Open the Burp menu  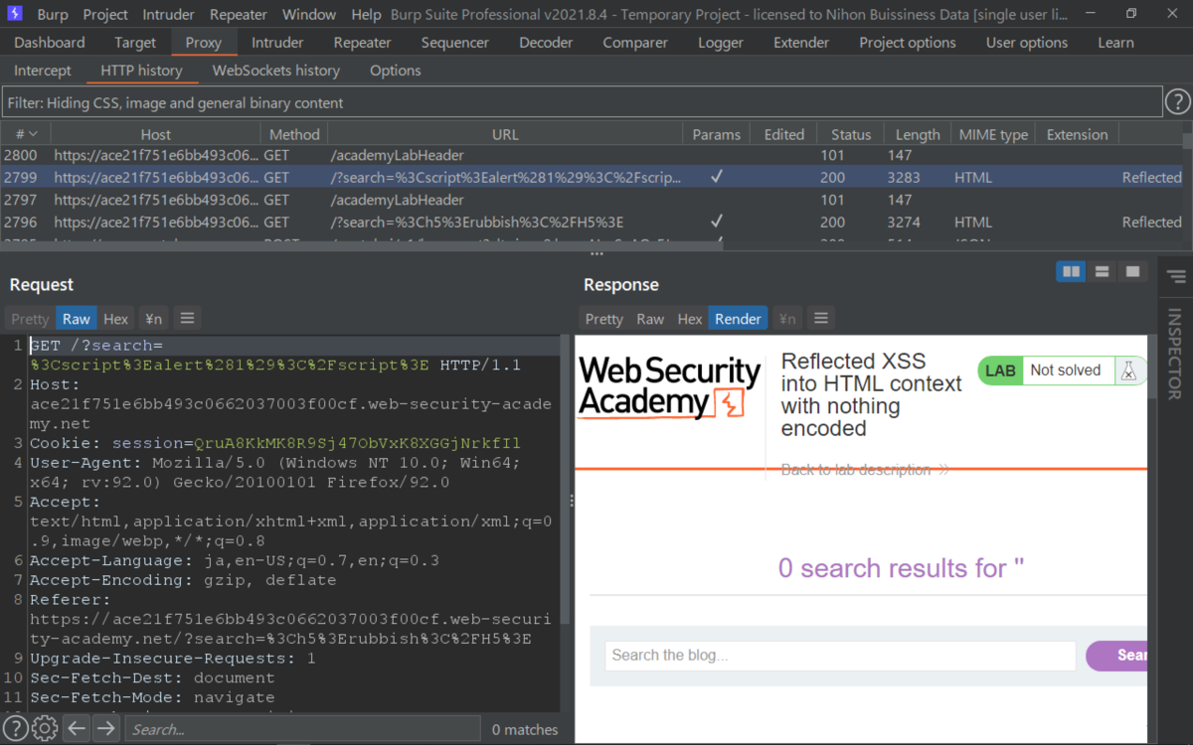[x=53, y=14]
